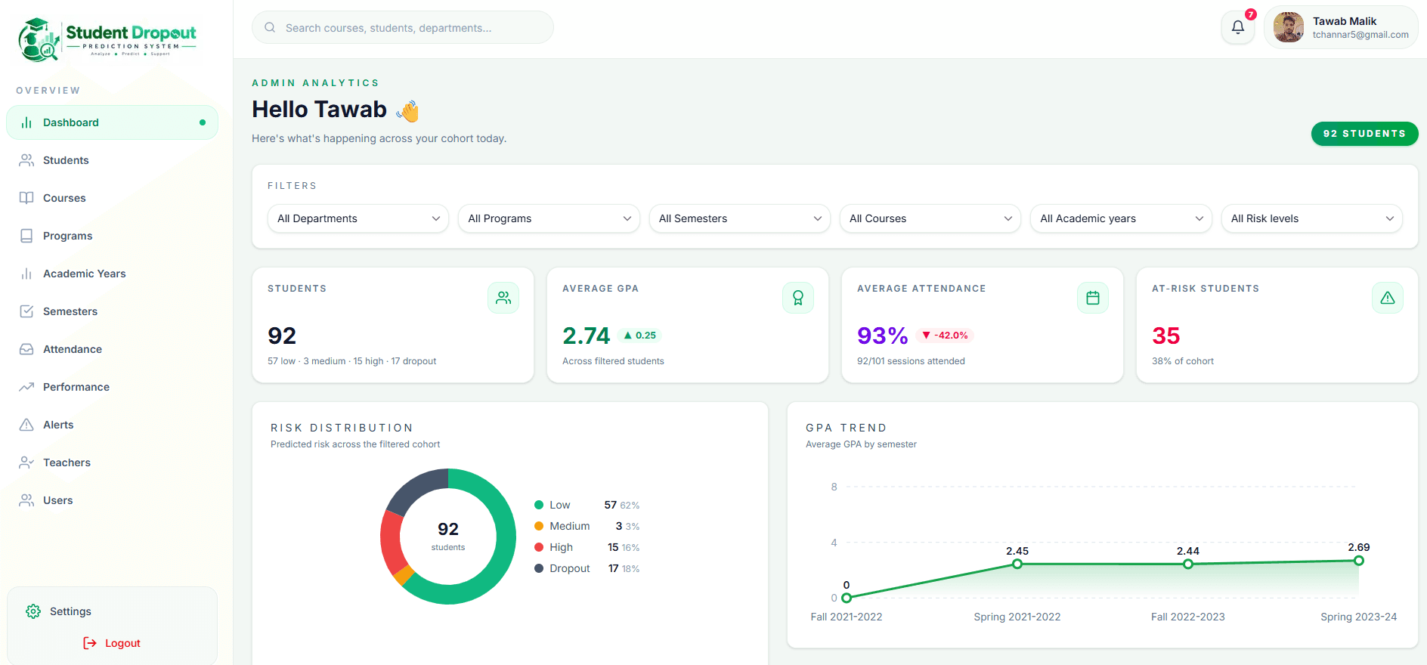Click the Average Attendance calendar icon
The image size is (1427, 665).
(x=1093, y=298)
